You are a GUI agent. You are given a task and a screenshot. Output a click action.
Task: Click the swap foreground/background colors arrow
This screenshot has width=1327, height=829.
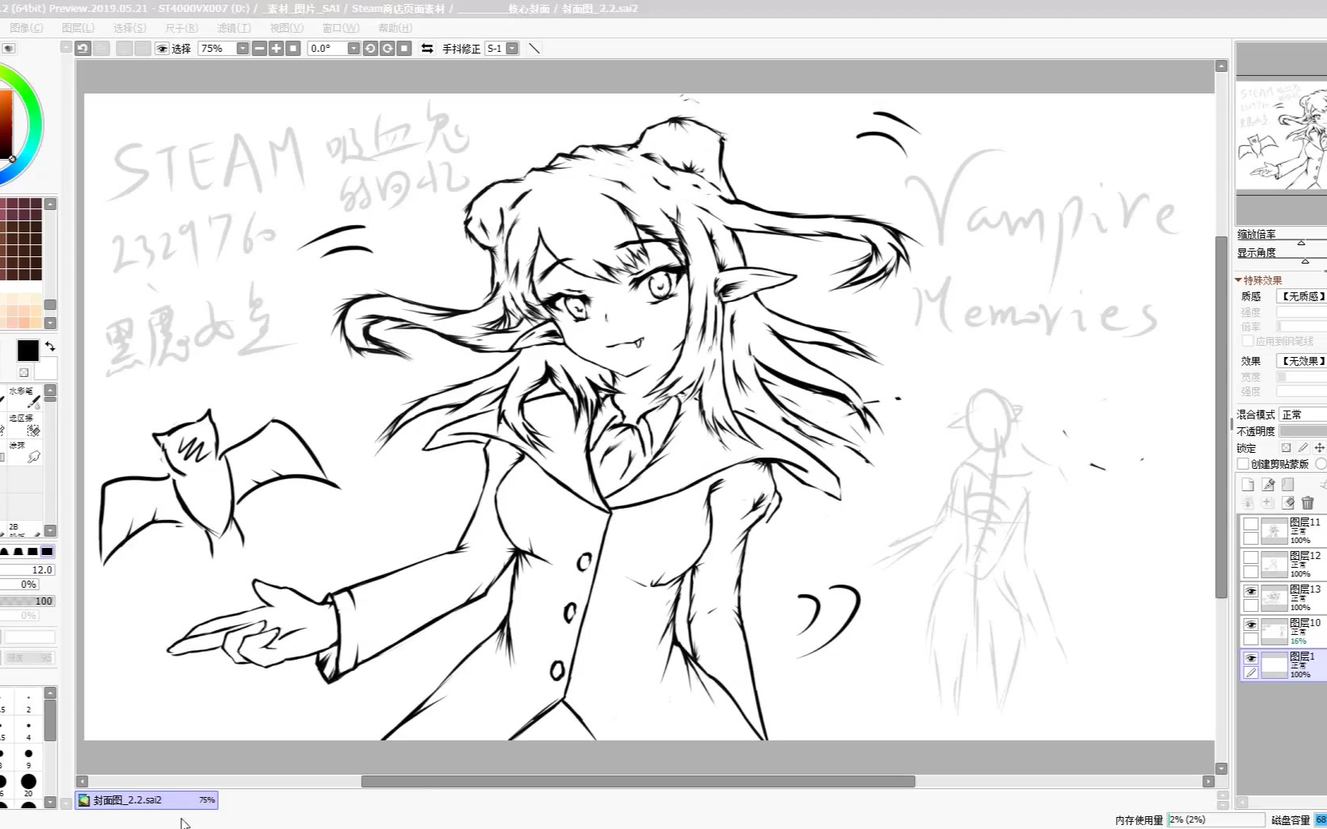point(50,347)
